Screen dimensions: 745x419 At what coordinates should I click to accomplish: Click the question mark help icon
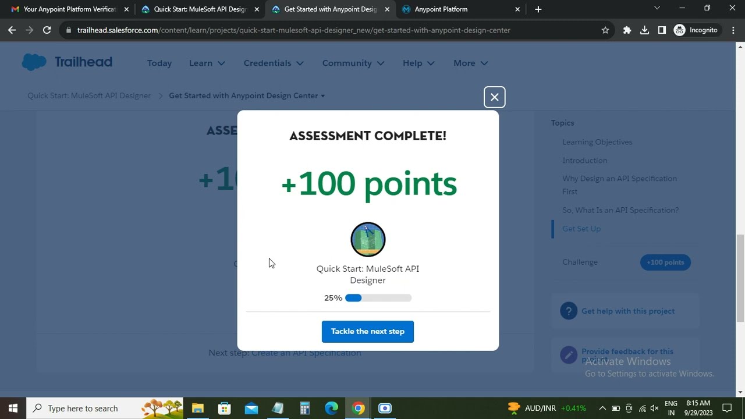569,311
